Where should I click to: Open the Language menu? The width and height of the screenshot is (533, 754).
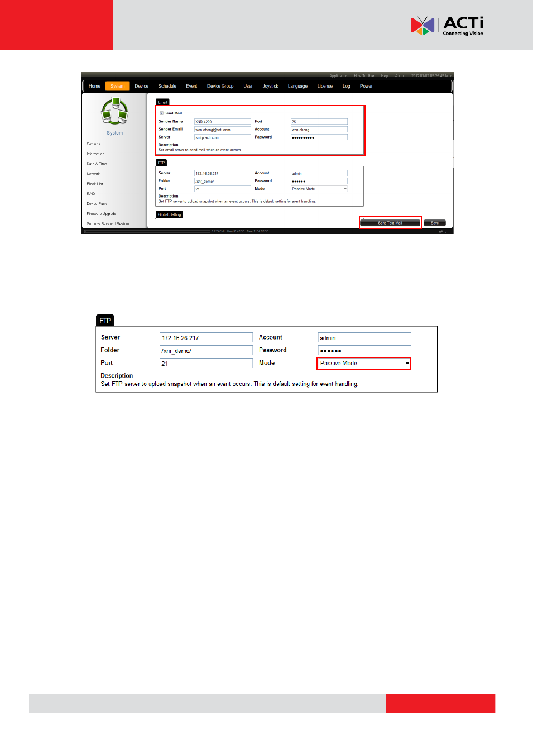(297, 86)
